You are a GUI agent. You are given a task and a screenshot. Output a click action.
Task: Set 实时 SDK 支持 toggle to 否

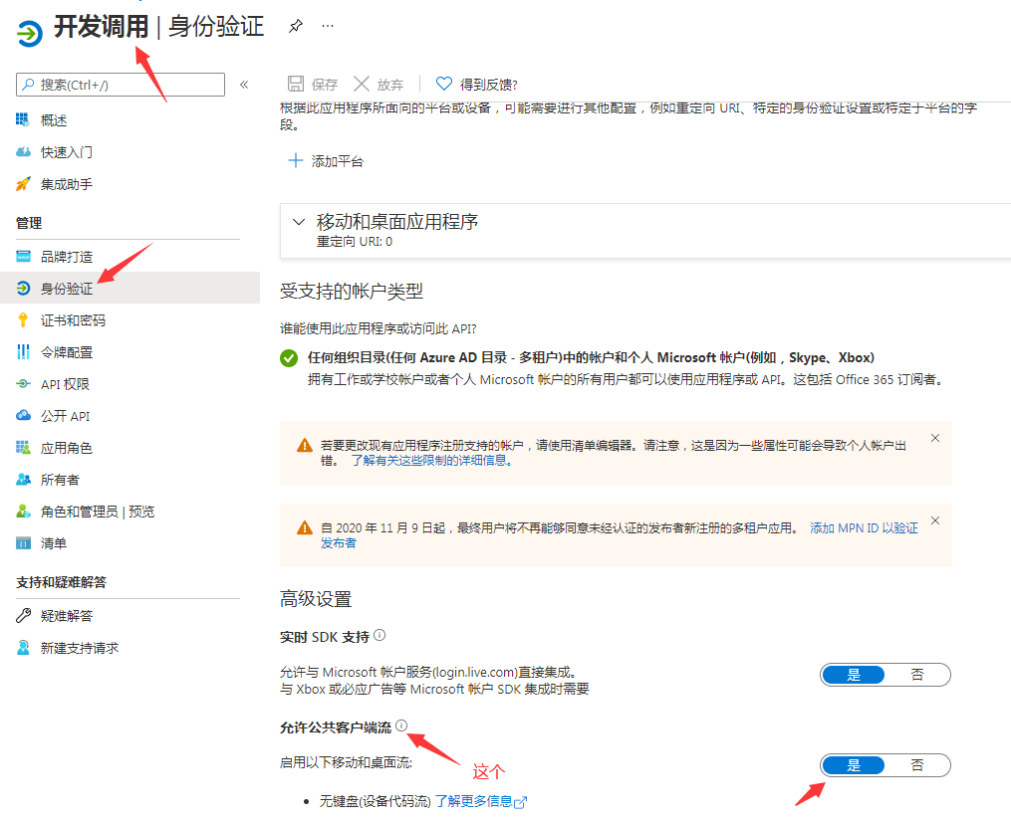[x=916, y=675]
